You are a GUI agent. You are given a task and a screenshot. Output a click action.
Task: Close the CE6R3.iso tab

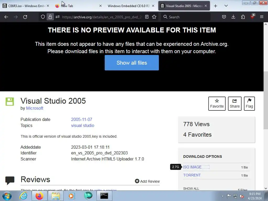pos(48,6)
